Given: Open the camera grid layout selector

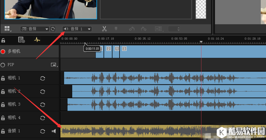Looking at the screenshot, I should coord(7,28).
